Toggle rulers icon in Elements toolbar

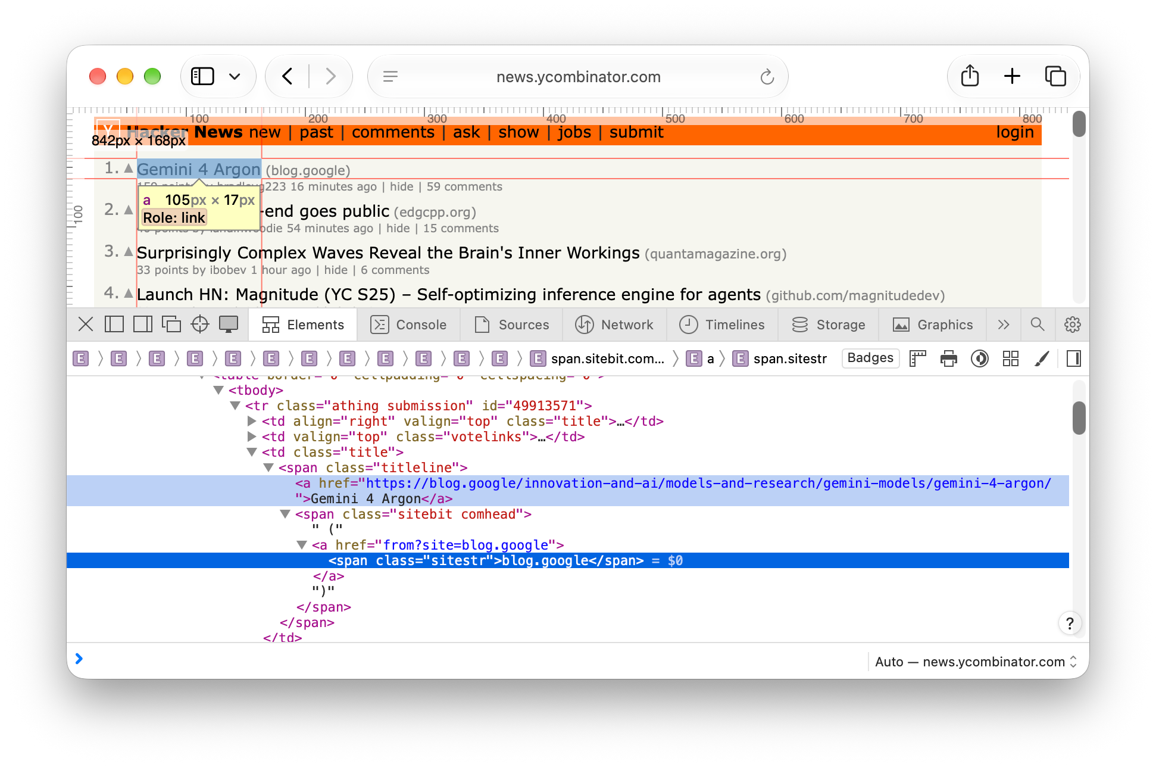point(918,358)
